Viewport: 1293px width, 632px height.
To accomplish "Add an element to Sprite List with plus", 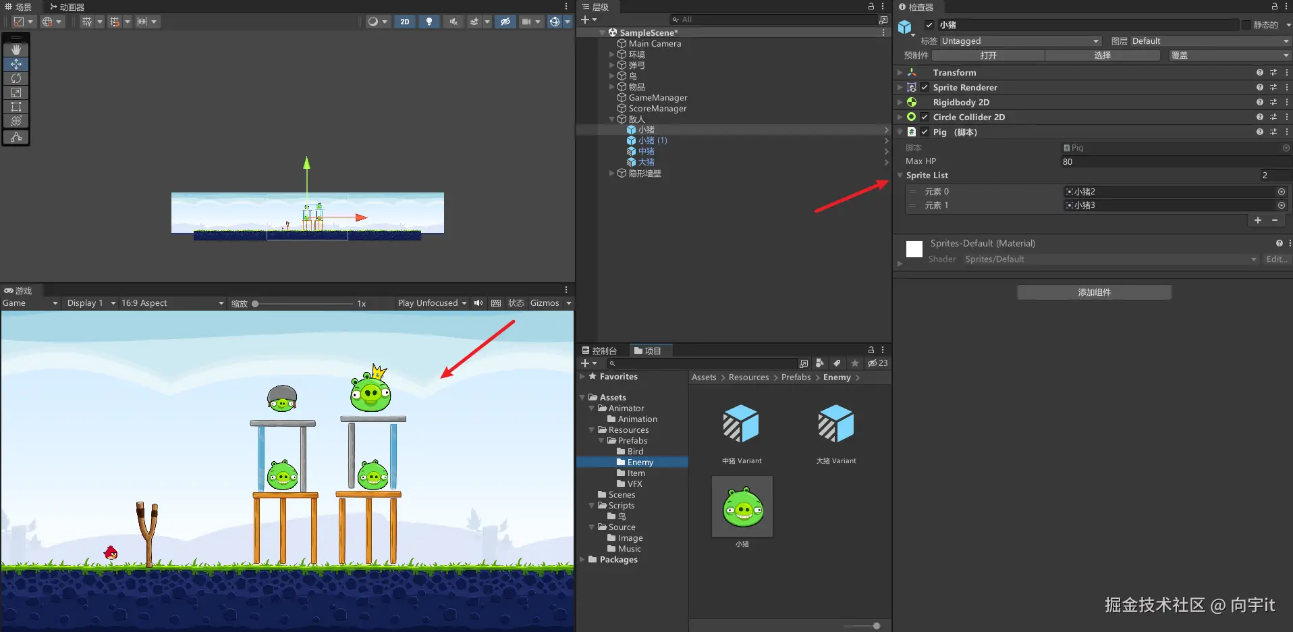I will tap(1258, 220).
